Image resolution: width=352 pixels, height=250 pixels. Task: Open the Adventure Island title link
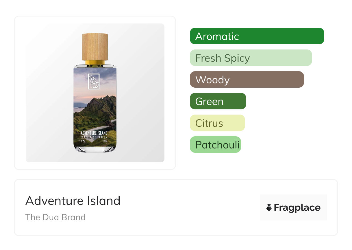[x=73, y=201]
